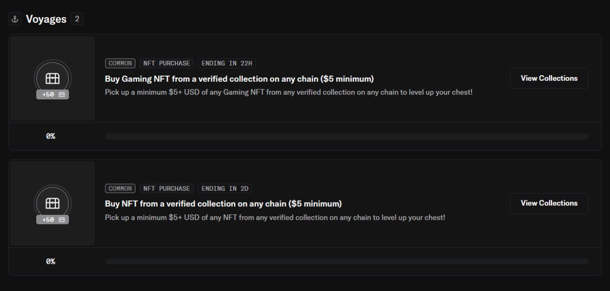Select the COMMON tag on the voyage ending in 2D
Viewport: 610px width, 291px height.
(x=120, y=188)
